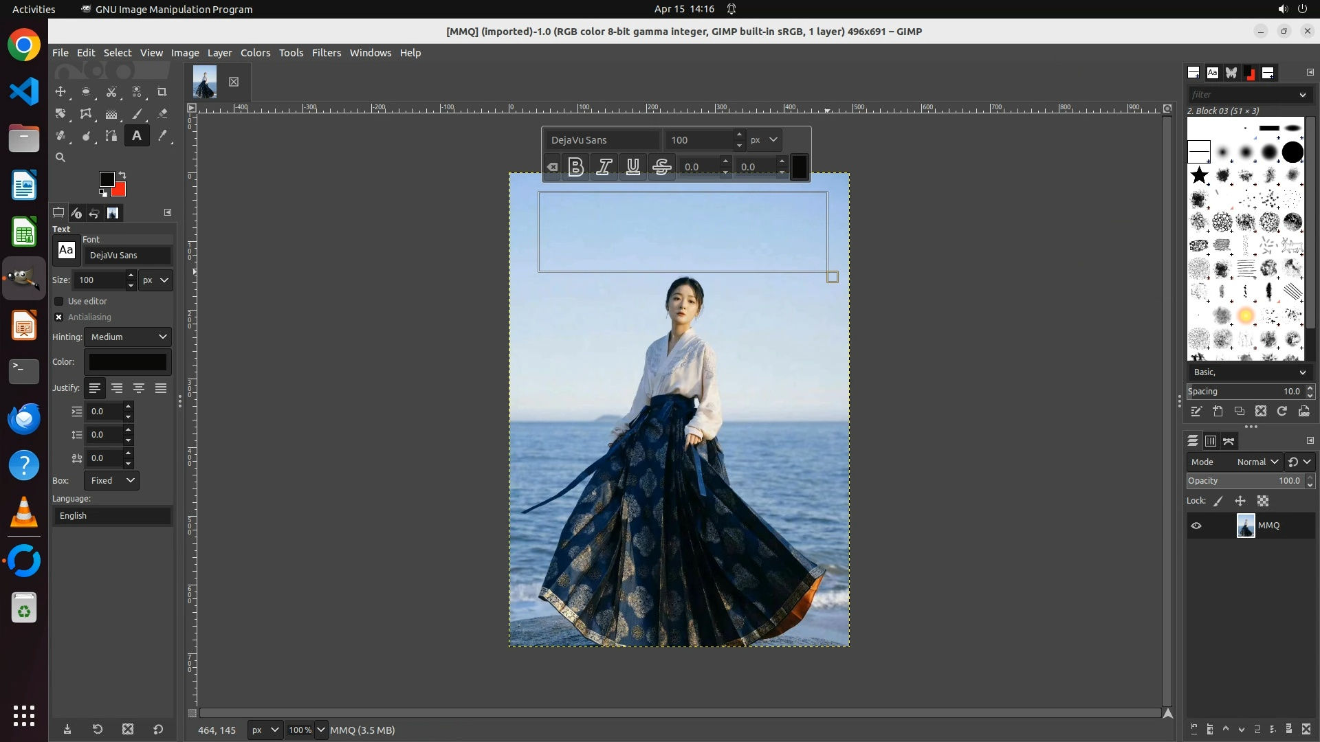1320x742 pixels.
Task: Select the Zoom magnifier tool
Action: point(60,157)
